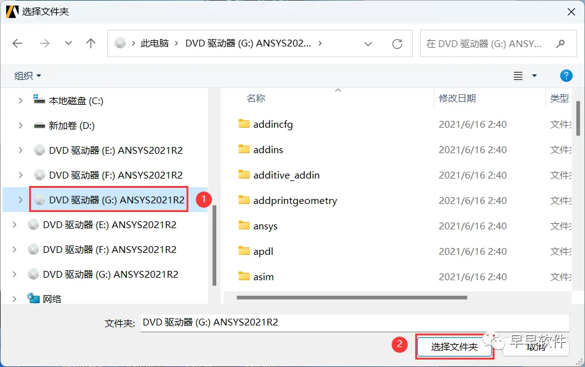Open recent locations dropdown chevron
585x367 pixels.
[68, 43]
